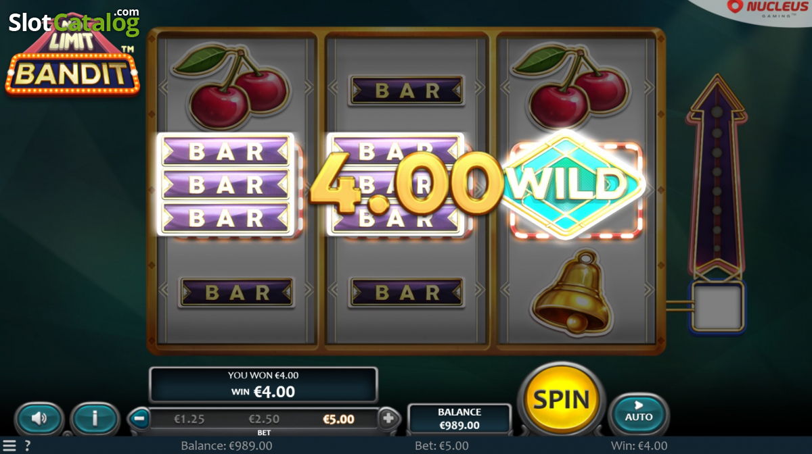Select the €2.50 bet option
The width and height of the screenshot is (812, 454).
click(264, 419)
